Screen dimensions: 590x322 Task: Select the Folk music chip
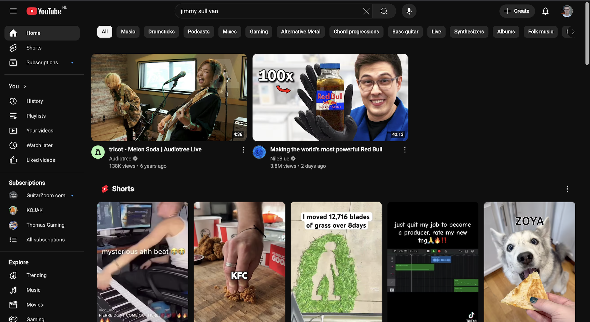coord(540,32)
